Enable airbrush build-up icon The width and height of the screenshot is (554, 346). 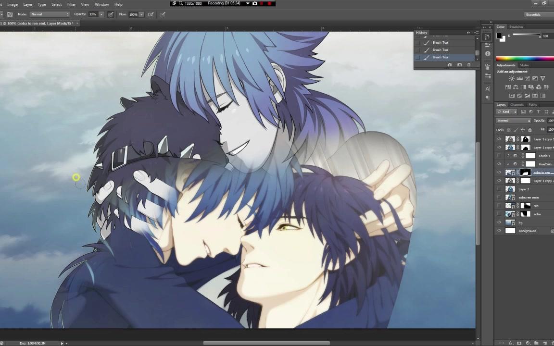[x=151, y=14]
